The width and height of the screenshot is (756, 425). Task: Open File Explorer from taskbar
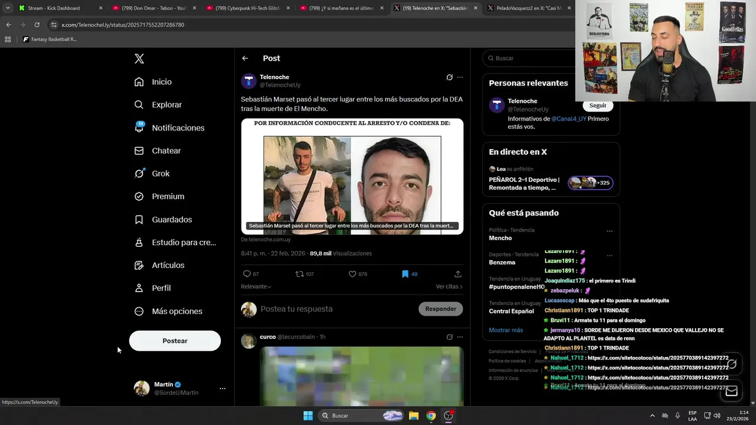coord(414,416)
